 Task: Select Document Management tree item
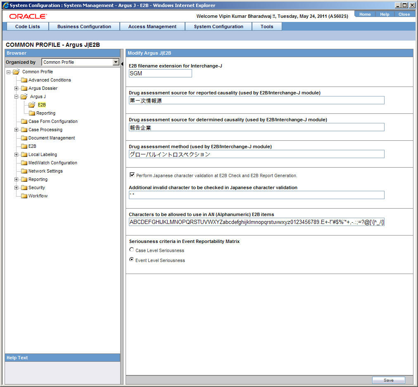pos(52,138)
